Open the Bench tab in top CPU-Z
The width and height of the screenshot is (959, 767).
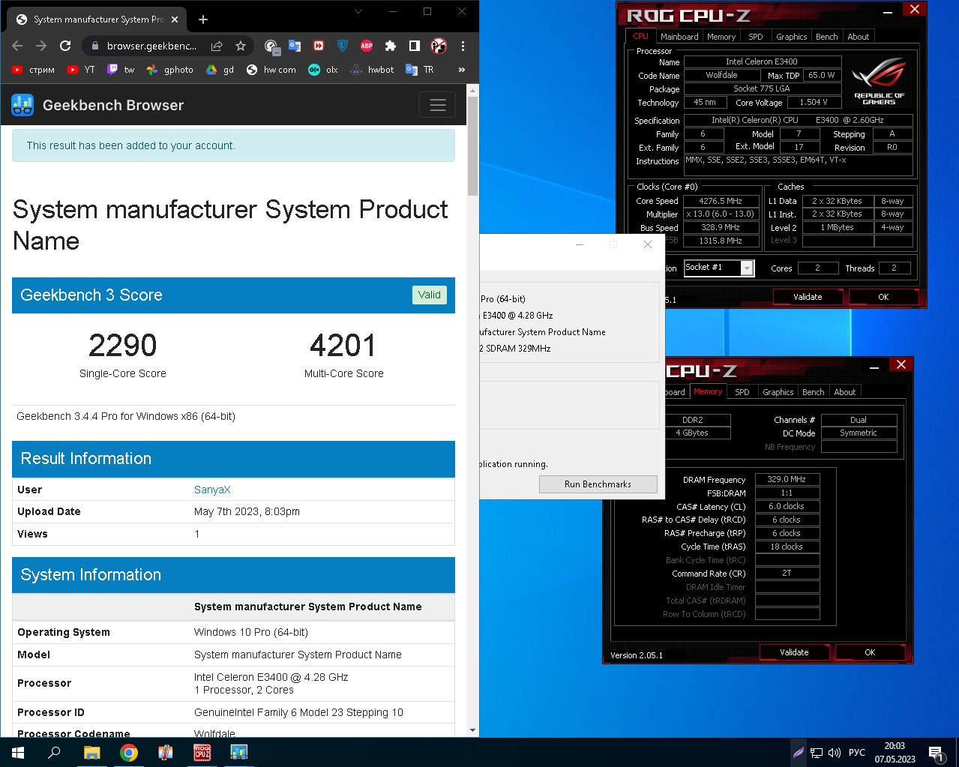[x=826, y=36]
